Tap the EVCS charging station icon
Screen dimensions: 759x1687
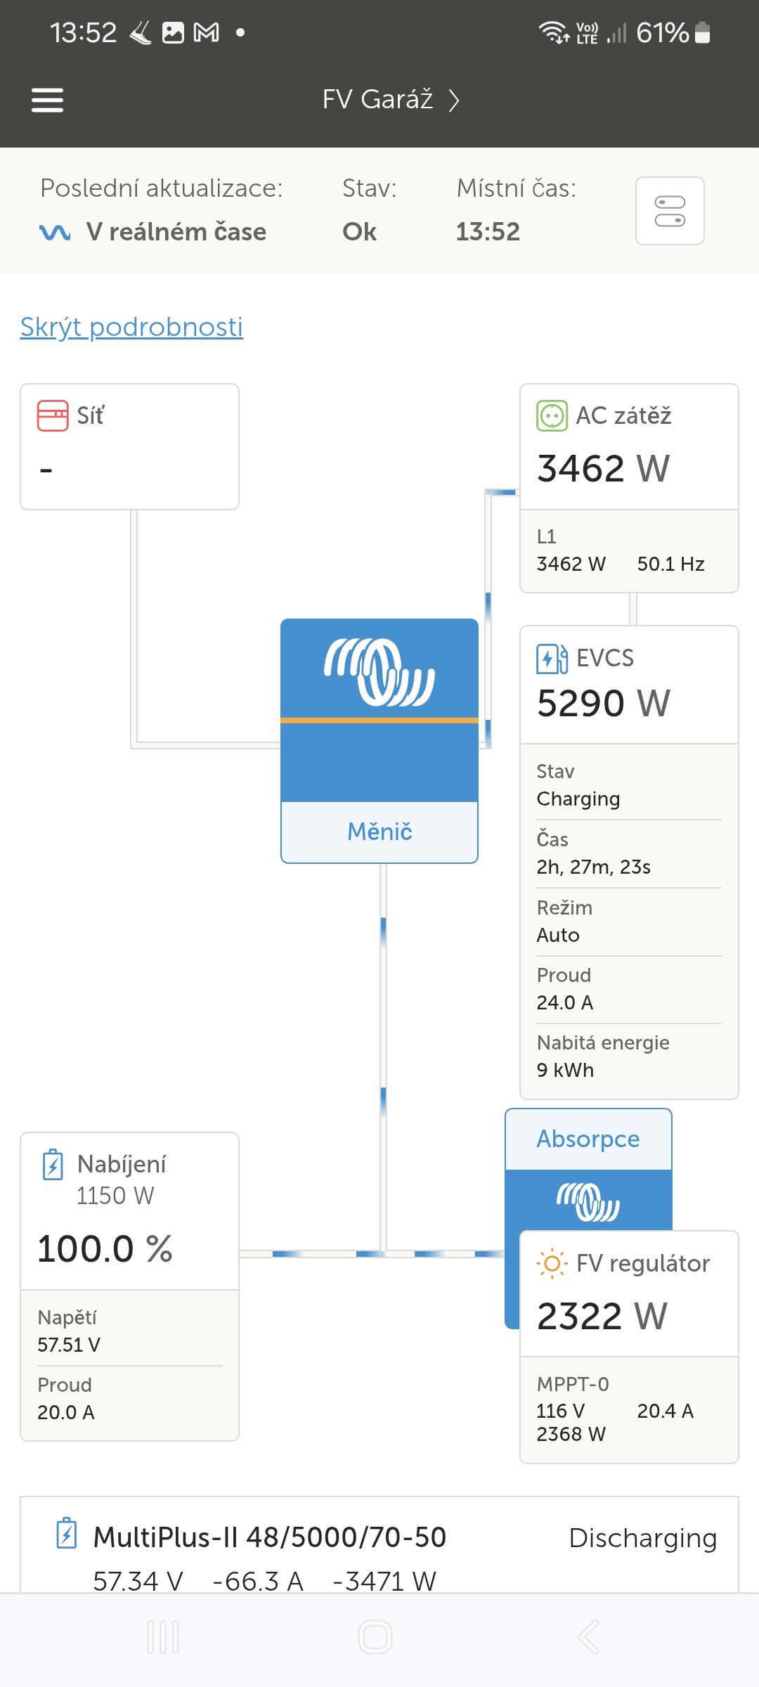[552, 659]
